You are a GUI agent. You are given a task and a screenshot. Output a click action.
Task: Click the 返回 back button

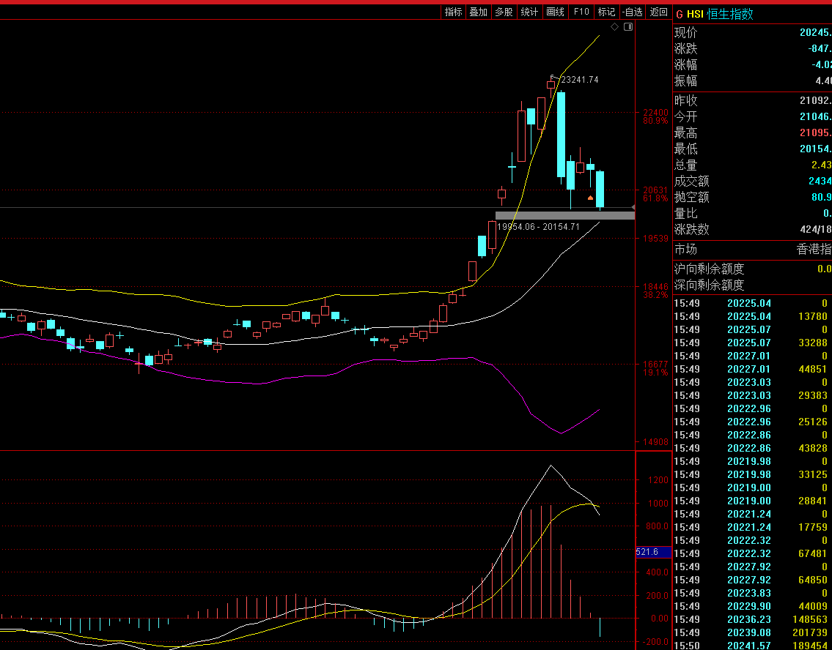pyautogui.click(x=659, y=12)
